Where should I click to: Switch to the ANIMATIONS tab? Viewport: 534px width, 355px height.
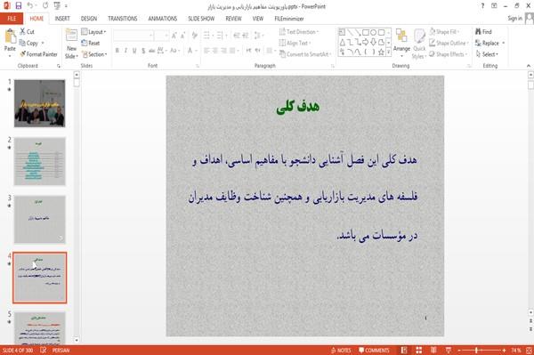163,19
